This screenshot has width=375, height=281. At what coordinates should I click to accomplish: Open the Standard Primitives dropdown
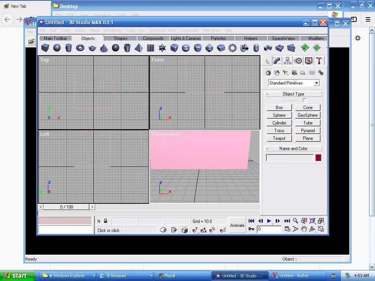(316, 83)
